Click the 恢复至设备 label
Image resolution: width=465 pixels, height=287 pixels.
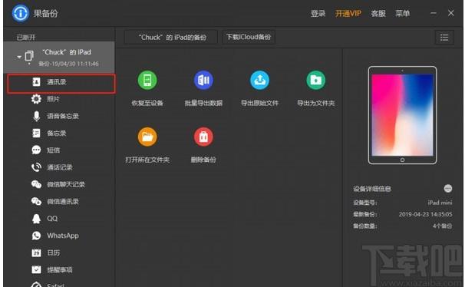147,103
